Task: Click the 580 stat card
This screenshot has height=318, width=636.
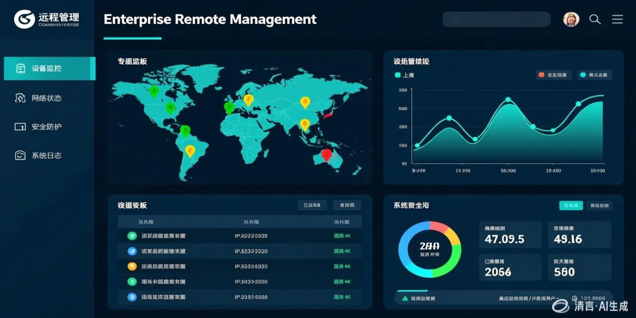Action: [579, 267]
